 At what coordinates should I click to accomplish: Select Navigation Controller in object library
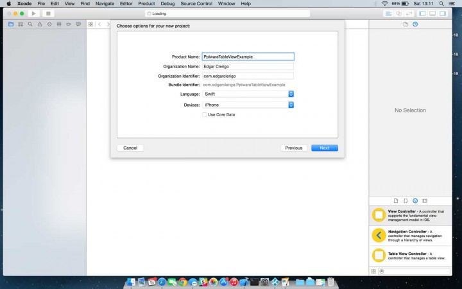point(411,236)
